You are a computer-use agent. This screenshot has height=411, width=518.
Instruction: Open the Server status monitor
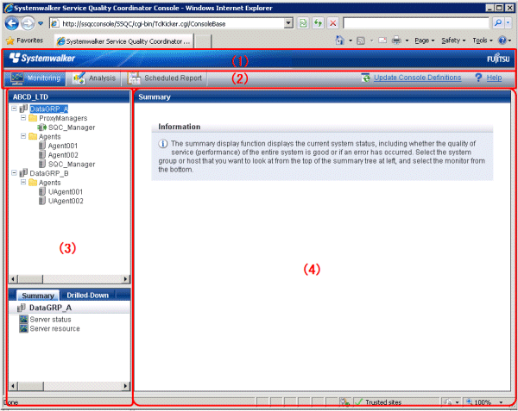(x=50, y=320)
